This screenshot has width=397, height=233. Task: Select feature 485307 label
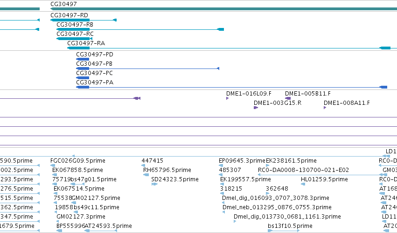(x=230, y=170)
